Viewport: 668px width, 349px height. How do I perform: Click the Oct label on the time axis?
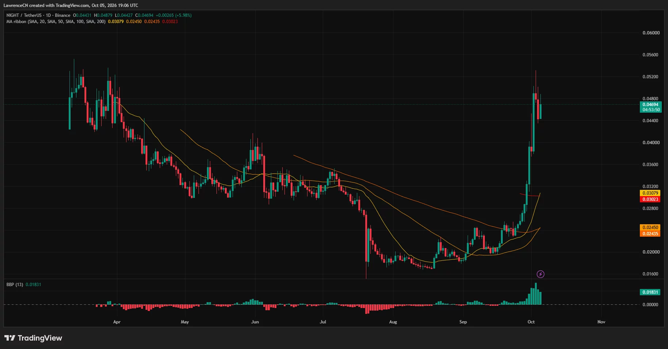(531, 322)
